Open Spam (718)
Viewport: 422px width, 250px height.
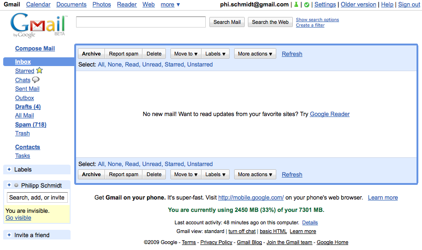[31, 125]
